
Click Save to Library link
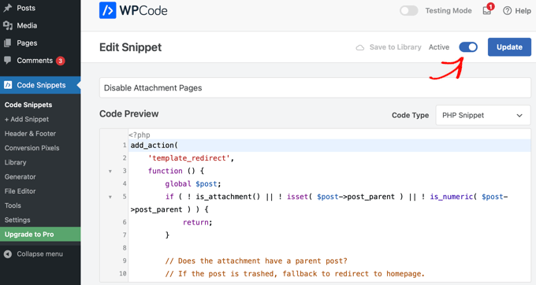395,47
